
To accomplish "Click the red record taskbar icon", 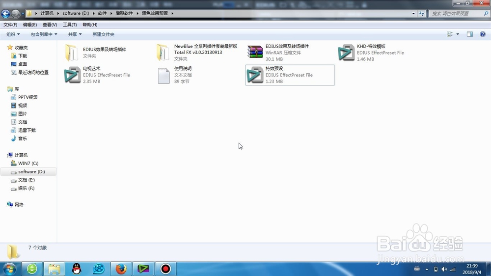I will point(165,269).
